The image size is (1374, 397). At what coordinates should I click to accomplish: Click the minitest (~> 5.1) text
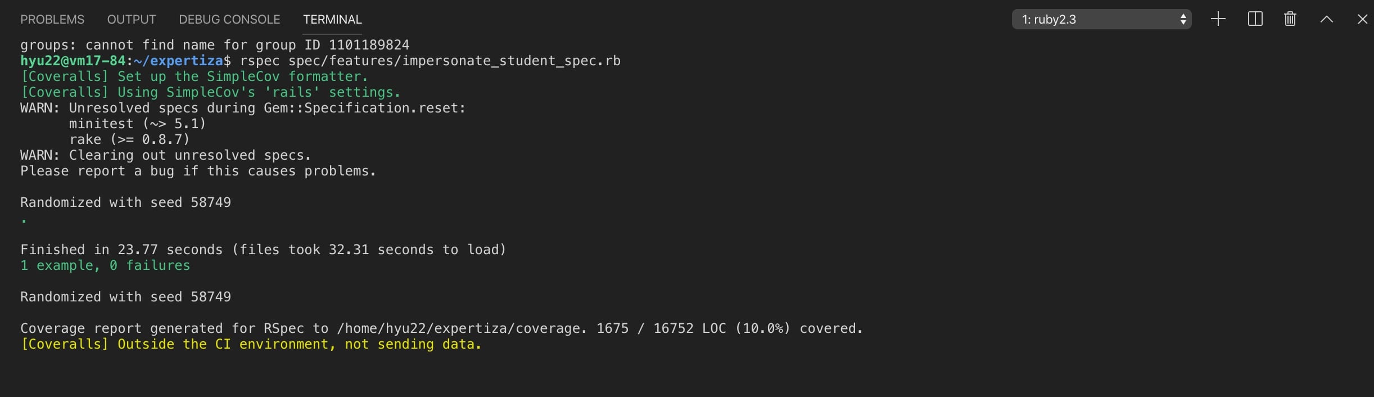[x=137, y=124]
